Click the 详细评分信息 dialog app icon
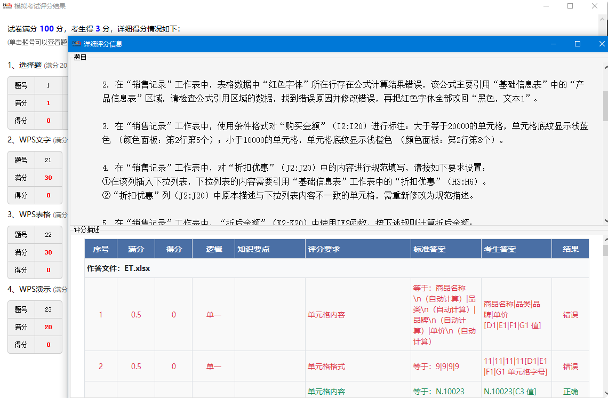Screen dimensions: 608x398 click(77, 44)
